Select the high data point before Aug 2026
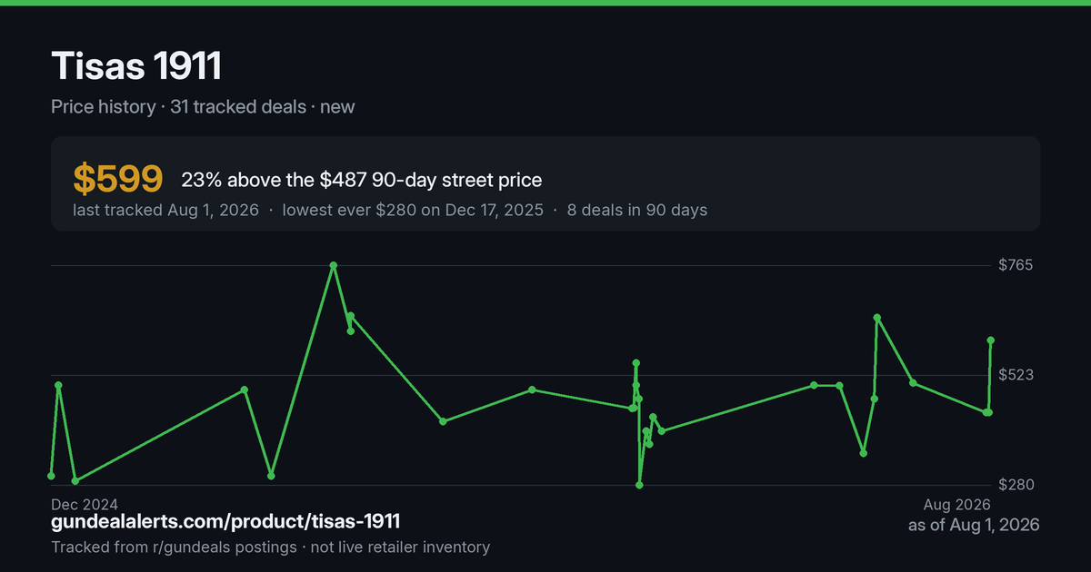 876,318
